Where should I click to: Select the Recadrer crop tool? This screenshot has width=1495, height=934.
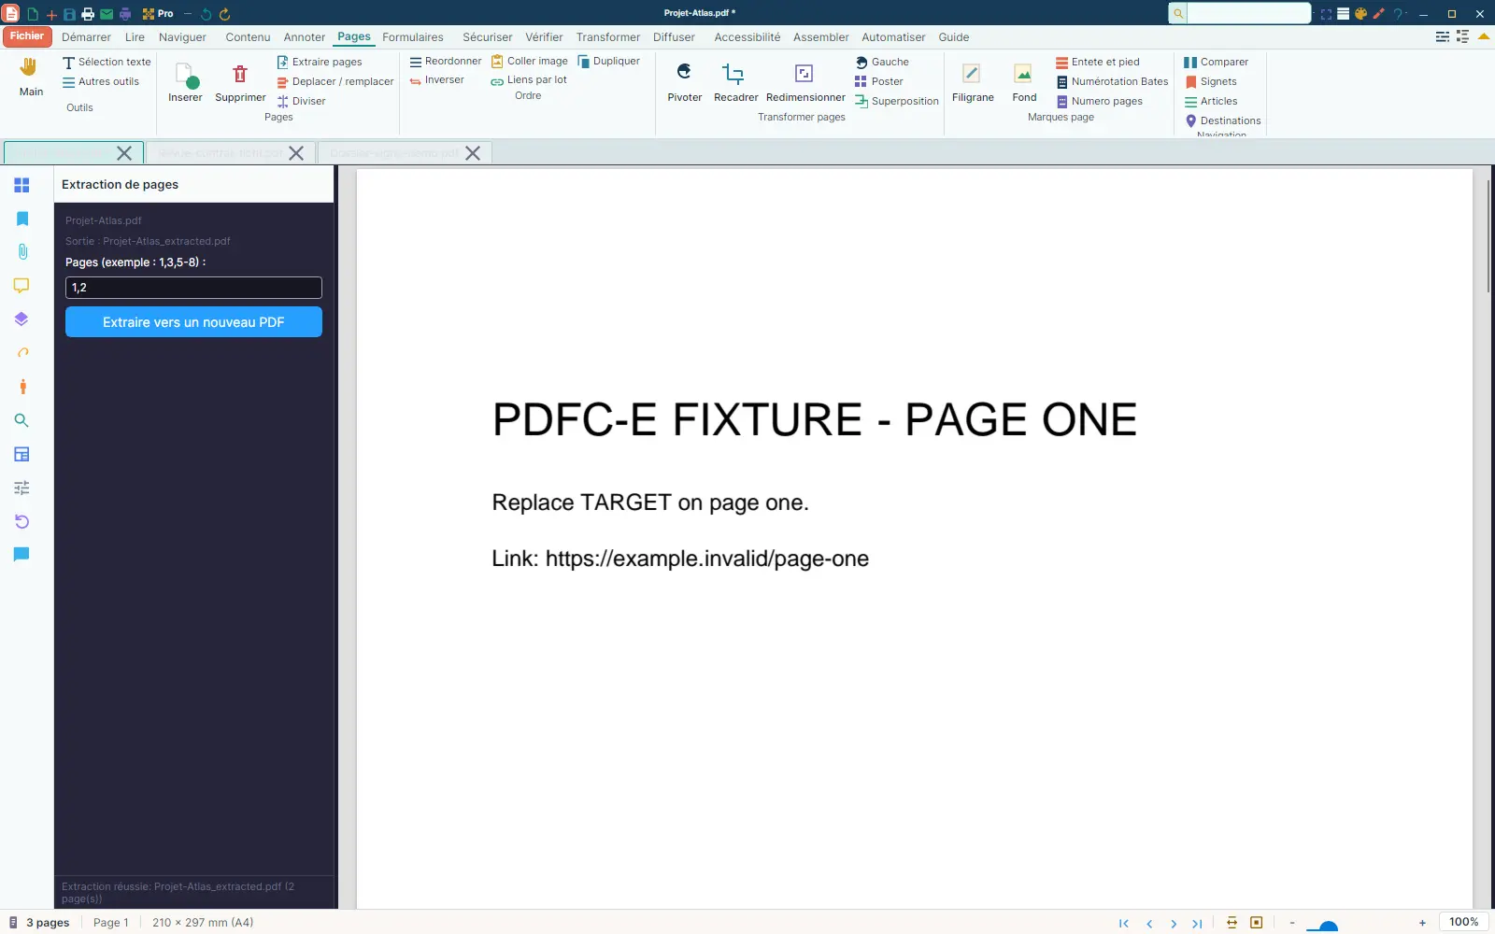point(735,82)
